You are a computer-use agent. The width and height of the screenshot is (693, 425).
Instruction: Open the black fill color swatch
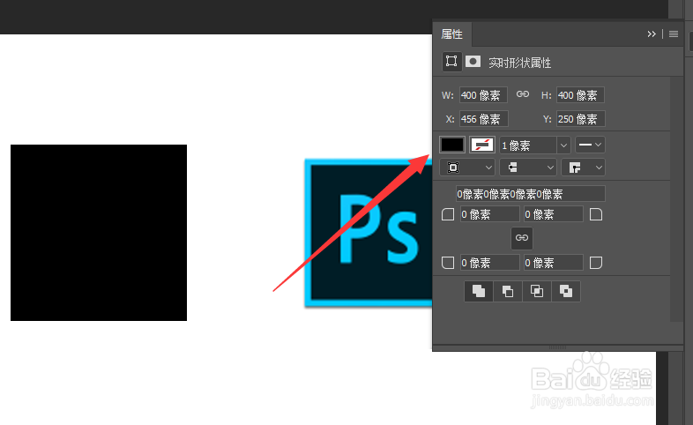coord(452,145)
